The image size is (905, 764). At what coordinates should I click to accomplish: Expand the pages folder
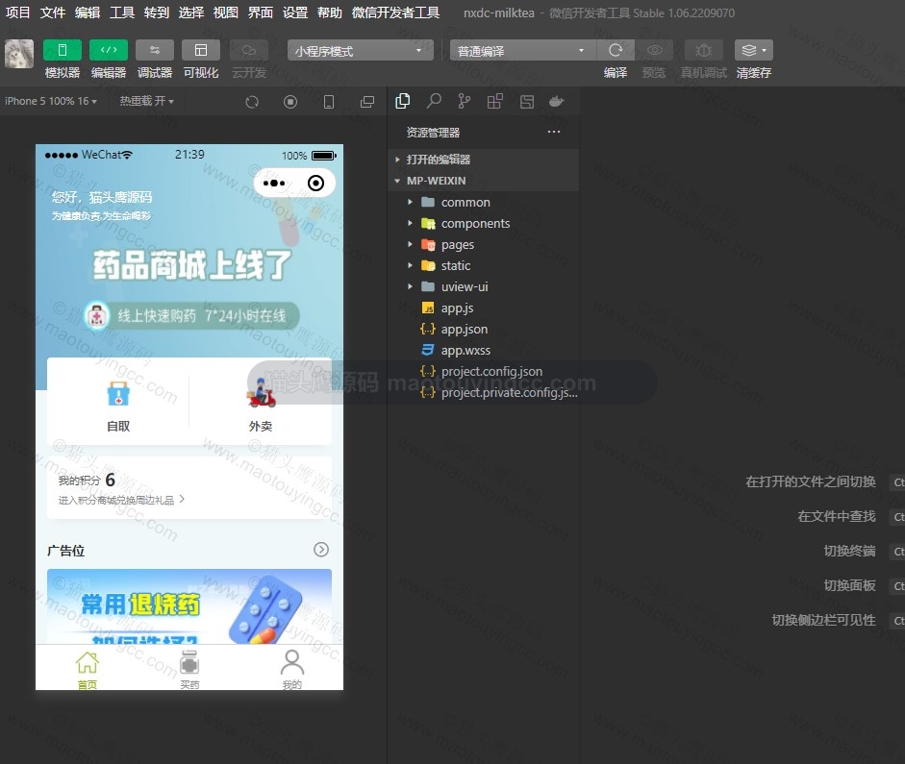[484, 244]
